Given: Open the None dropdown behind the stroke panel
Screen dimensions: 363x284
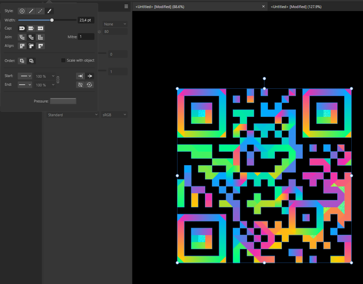Looking at the screenshot, I should tap(115, 24).
